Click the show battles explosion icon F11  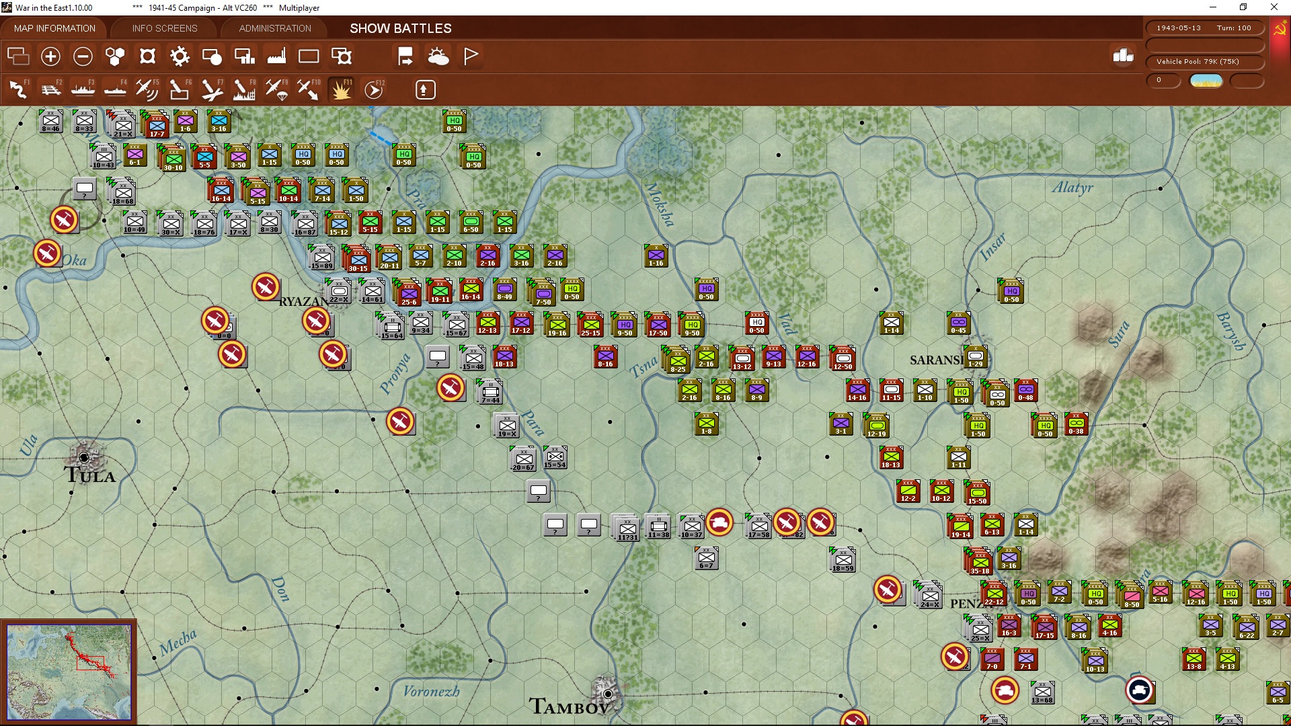341,89
